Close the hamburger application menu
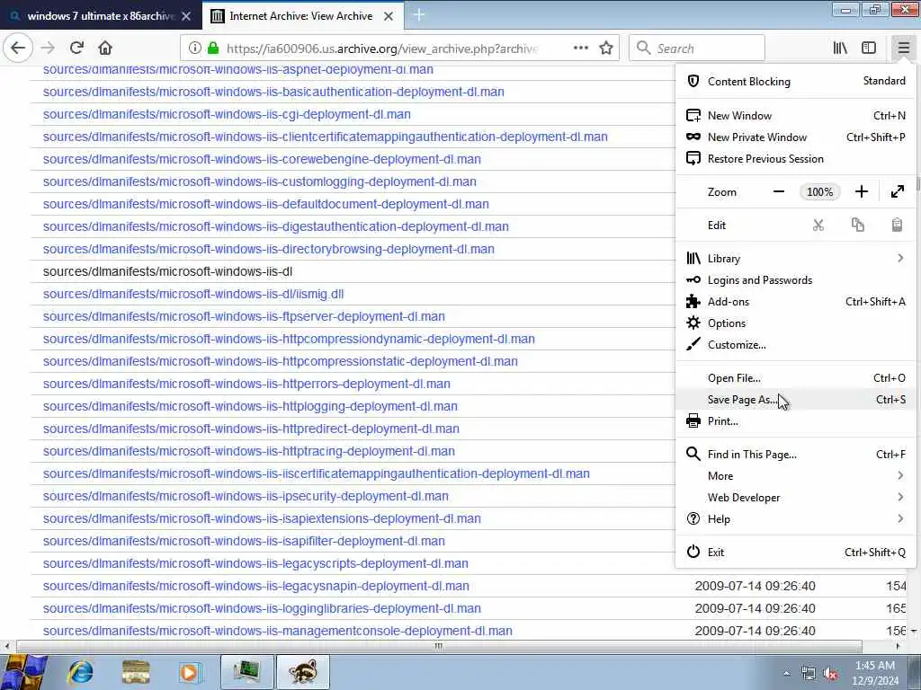Image resolution: width=921 pixels, height=690 pixels. [x=903, y=49]
